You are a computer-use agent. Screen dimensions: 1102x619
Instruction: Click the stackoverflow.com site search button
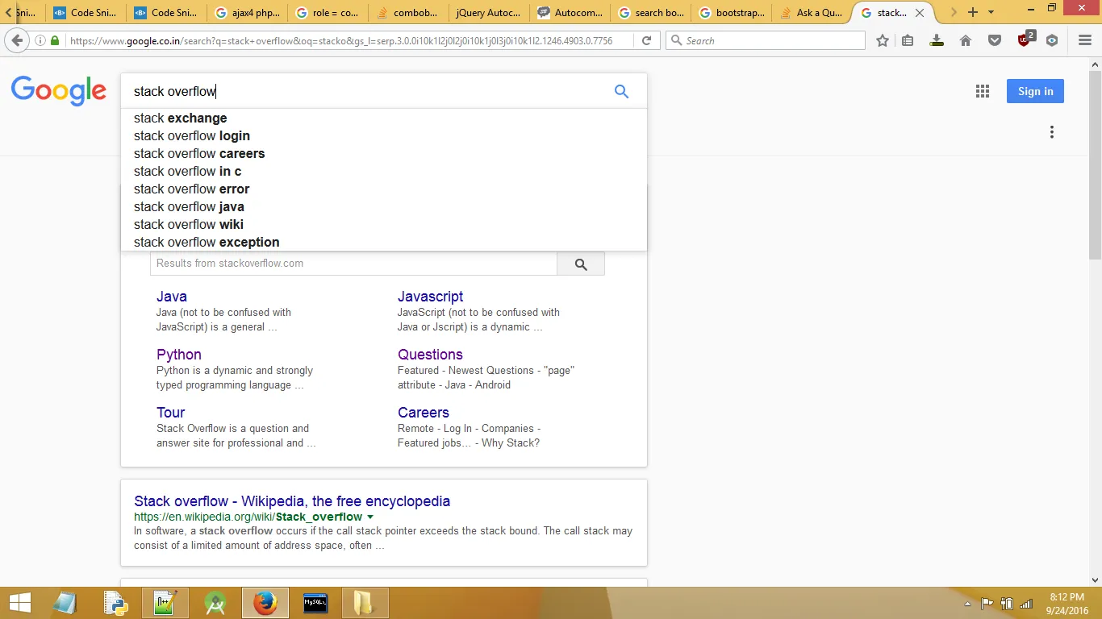point(581,264)
